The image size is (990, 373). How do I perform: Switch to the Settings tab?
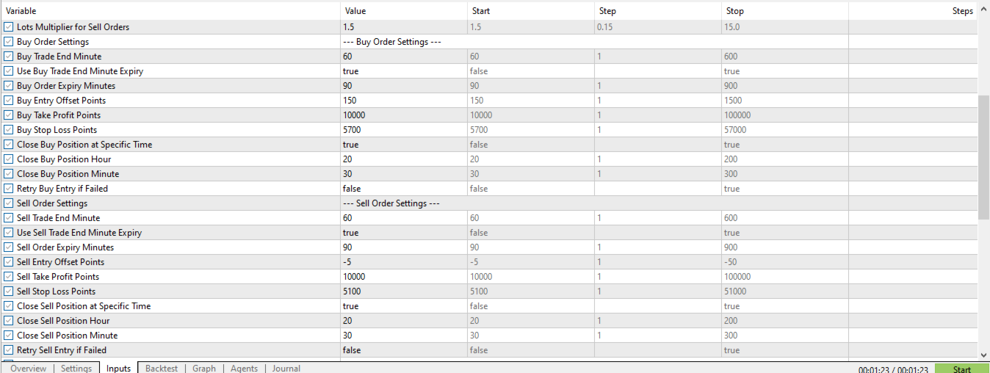click(76, 369)
